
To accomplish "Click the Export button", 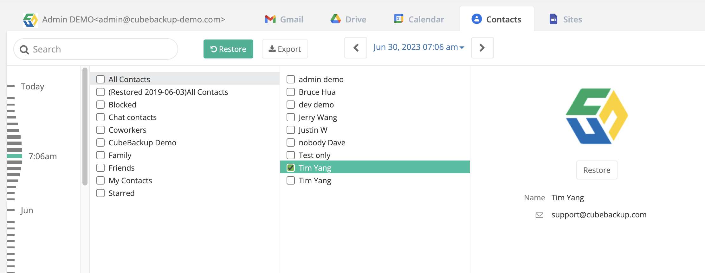I will [285, 49].
